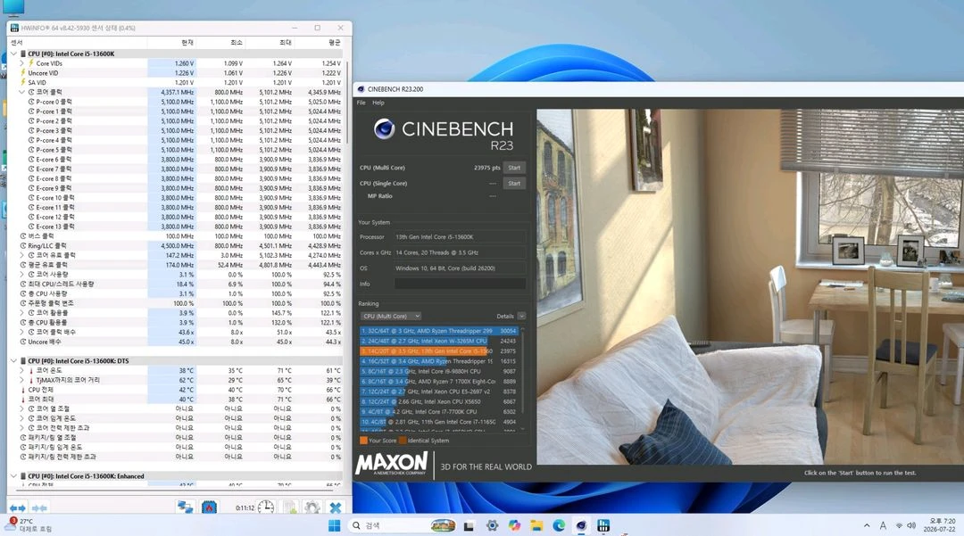Click the HWiNFO title bar app icon
The height and width of the screenshot is (536, 964).
pyautogui.click(x=15, y=28)
